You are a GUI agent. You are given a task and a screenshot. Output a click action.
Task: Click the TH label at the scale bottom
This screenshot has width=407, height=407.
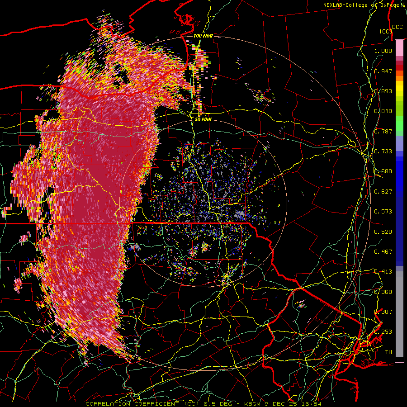point(388,352)
